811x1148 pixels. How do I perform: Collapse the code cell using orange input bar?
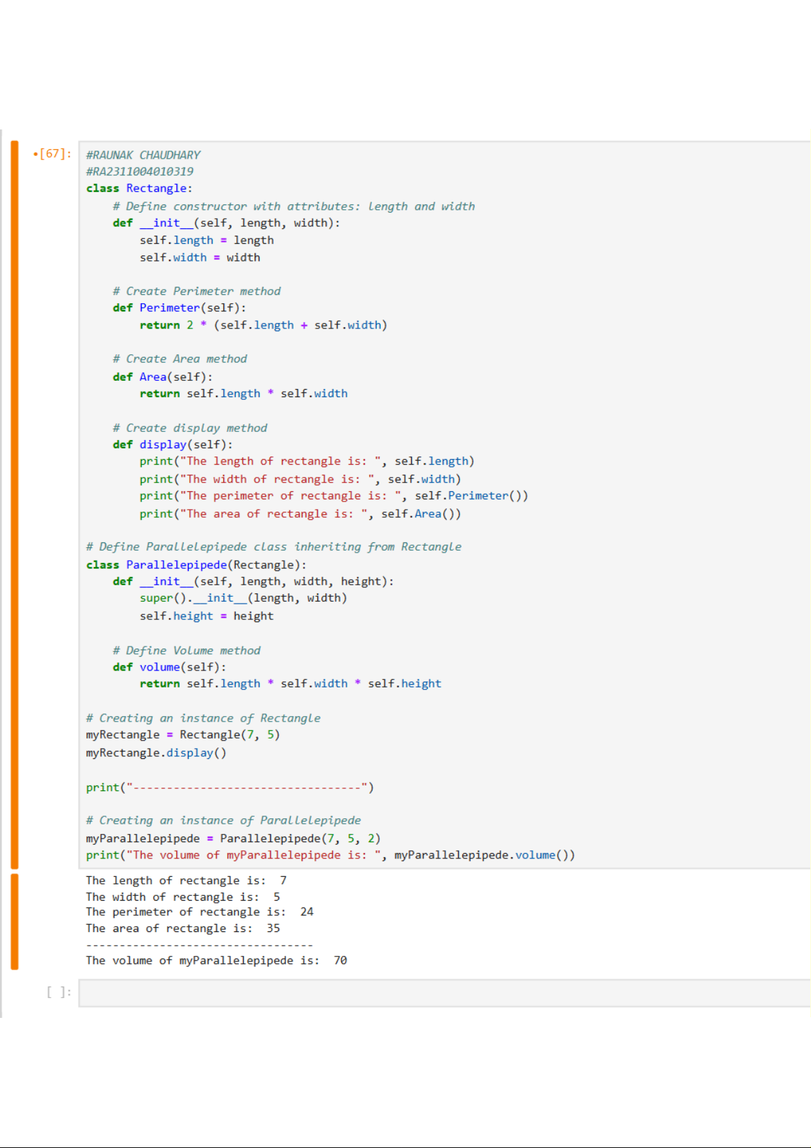point(14,504)
